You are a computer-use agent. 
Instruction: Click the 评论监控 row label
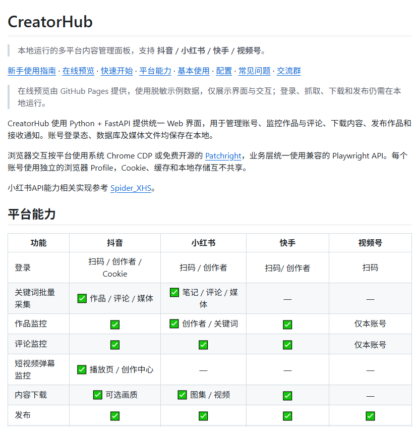[x=31, y=344]
